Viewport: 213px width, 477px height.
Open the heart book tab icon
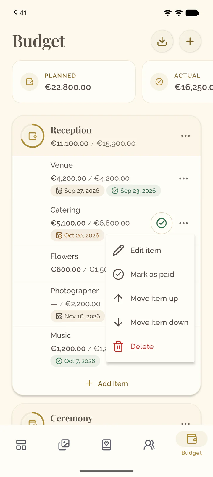[x=106, y=445]
